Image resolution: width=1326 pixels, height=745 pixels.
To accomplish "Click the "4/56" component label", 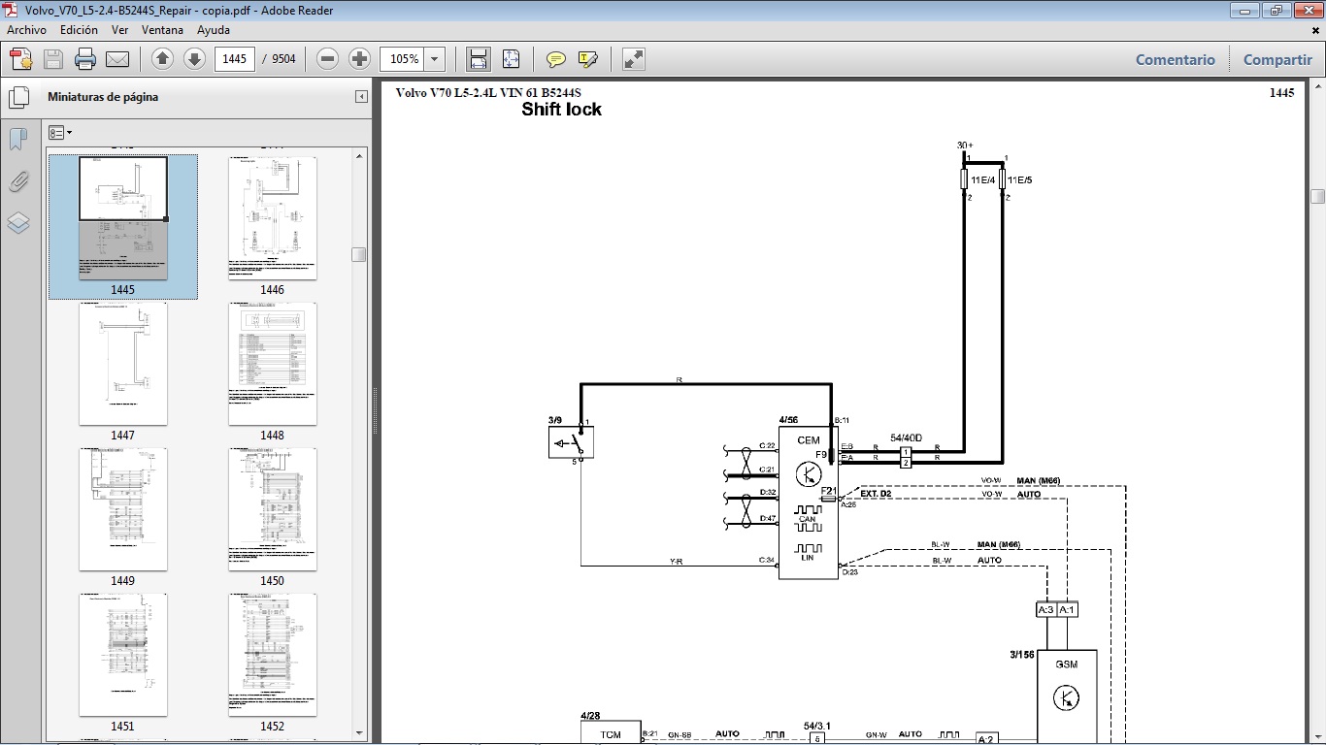I will tap(788, 420).
